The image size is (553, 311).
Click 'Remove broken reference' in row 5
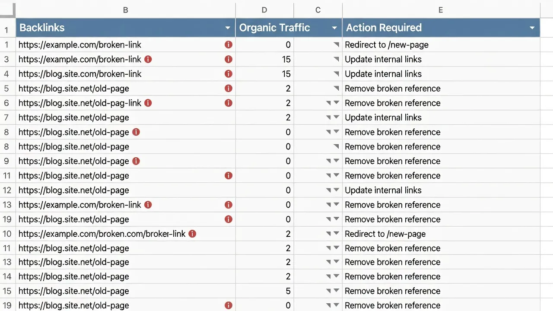point(393,89)
